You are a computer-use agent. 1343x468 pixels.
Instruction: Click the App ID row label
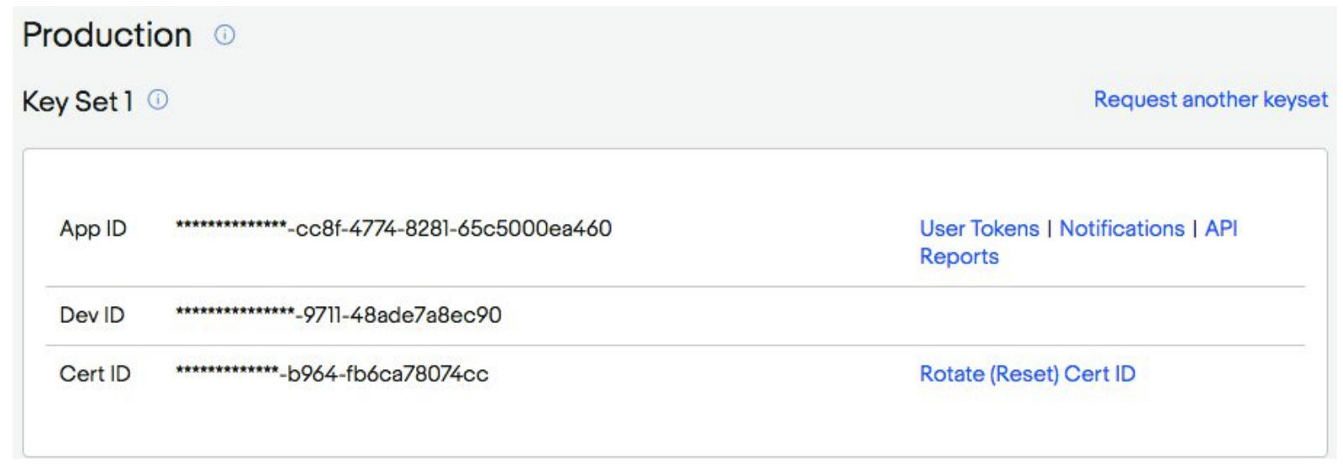click(93, 229)
